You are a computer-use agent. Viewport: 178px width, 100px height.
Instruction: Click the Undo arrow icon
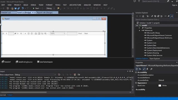point(23,8)
